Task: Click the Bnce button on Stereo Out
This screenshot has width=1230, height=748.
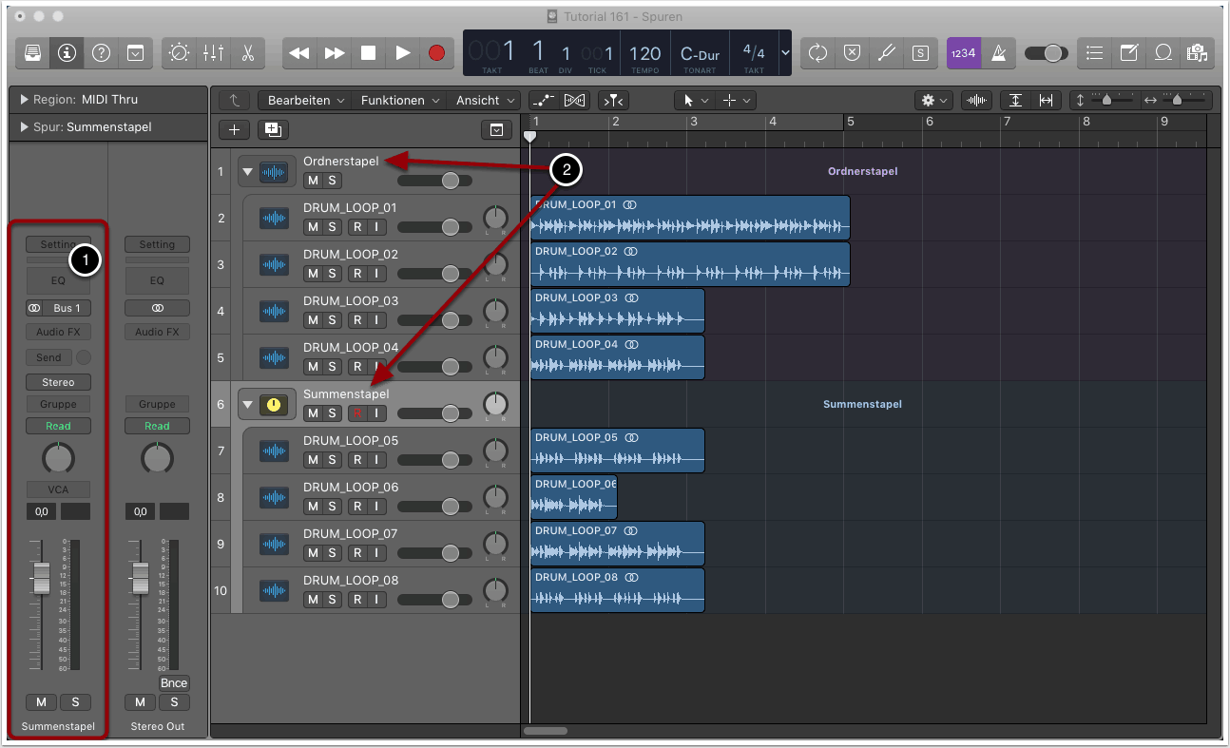Action: tap(174, 683)
